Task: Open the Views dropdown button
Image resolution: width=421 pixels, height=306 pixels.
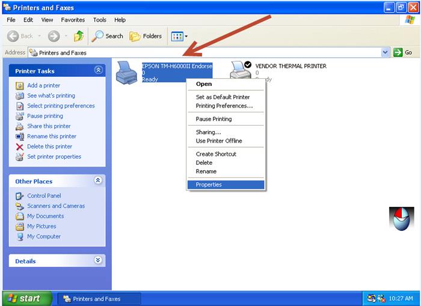Action: [x=179, y=36]
